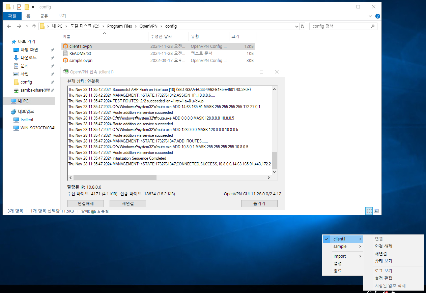The image size is (426, 293).
Task: Open the 보기 ribbon tab
Action: coord(62,16)
